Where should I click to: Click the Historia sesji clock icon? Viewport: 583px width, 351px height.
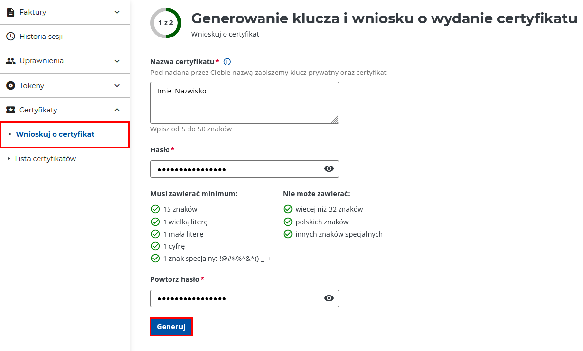10,37
